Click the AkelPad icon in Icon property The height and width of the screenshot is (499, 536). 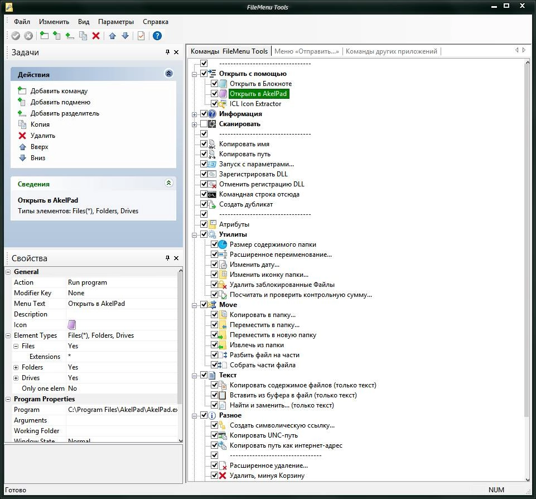pos(72,324)
